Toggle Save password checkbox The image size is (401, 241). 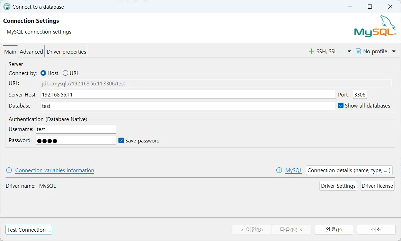click(121, 140)
